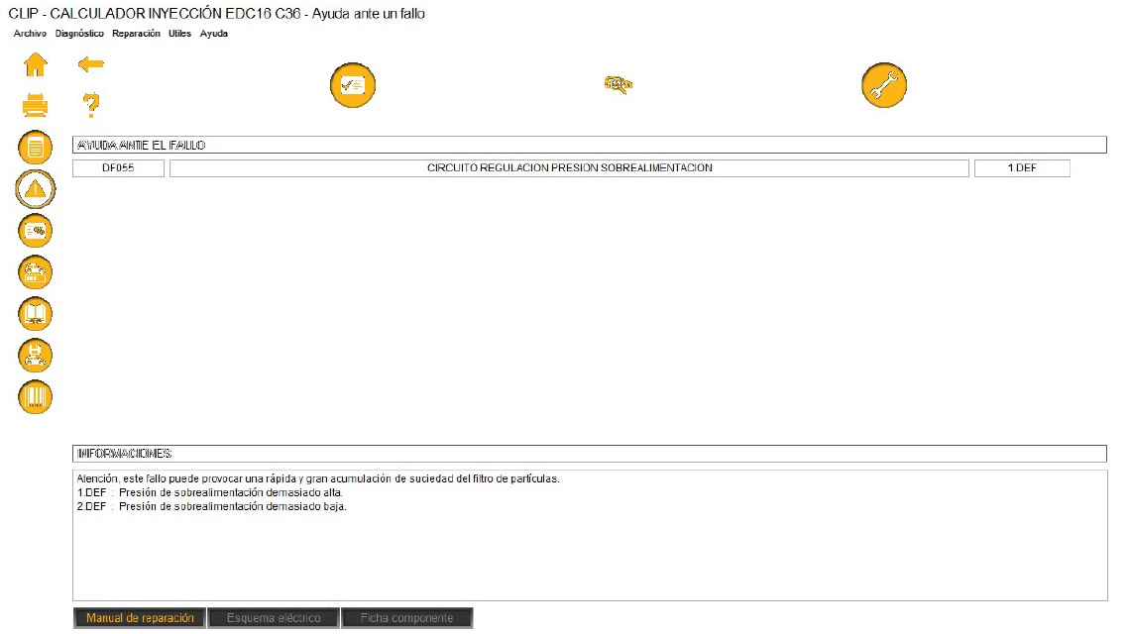This screenshot has width=1128, height=634.
Task: Click the checklist round icon
Action: point(353,85)
